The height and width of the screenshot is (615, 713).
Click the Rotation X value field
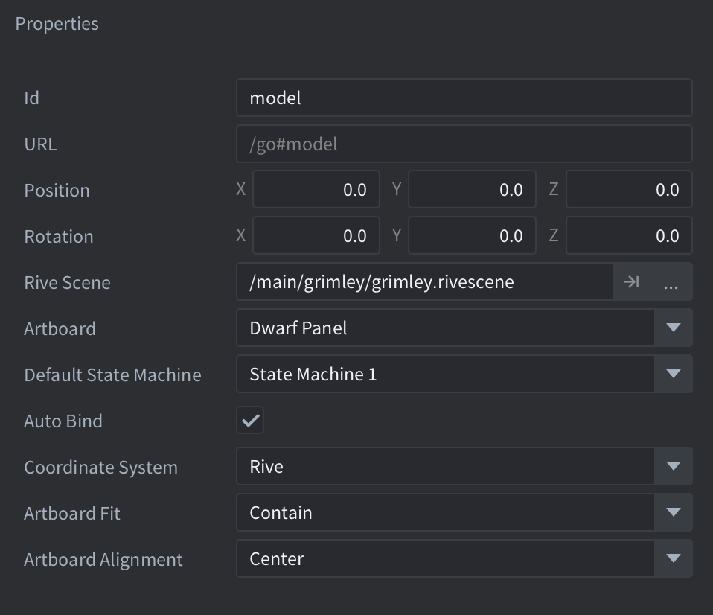pyautogui.click(x=316, y=236)
